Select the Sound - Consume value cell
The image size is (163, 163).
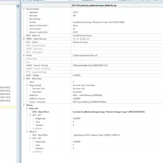click(89, 102)
